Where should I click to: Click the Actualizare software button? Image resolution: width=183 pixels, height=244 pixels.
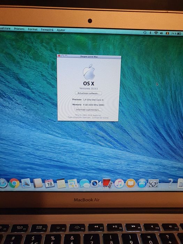[x=89, y=93]
